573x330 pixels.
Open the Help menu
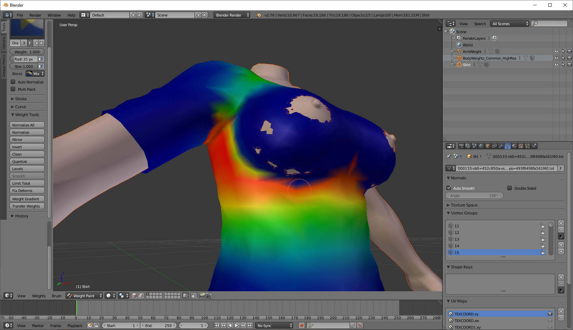[71, 15]
